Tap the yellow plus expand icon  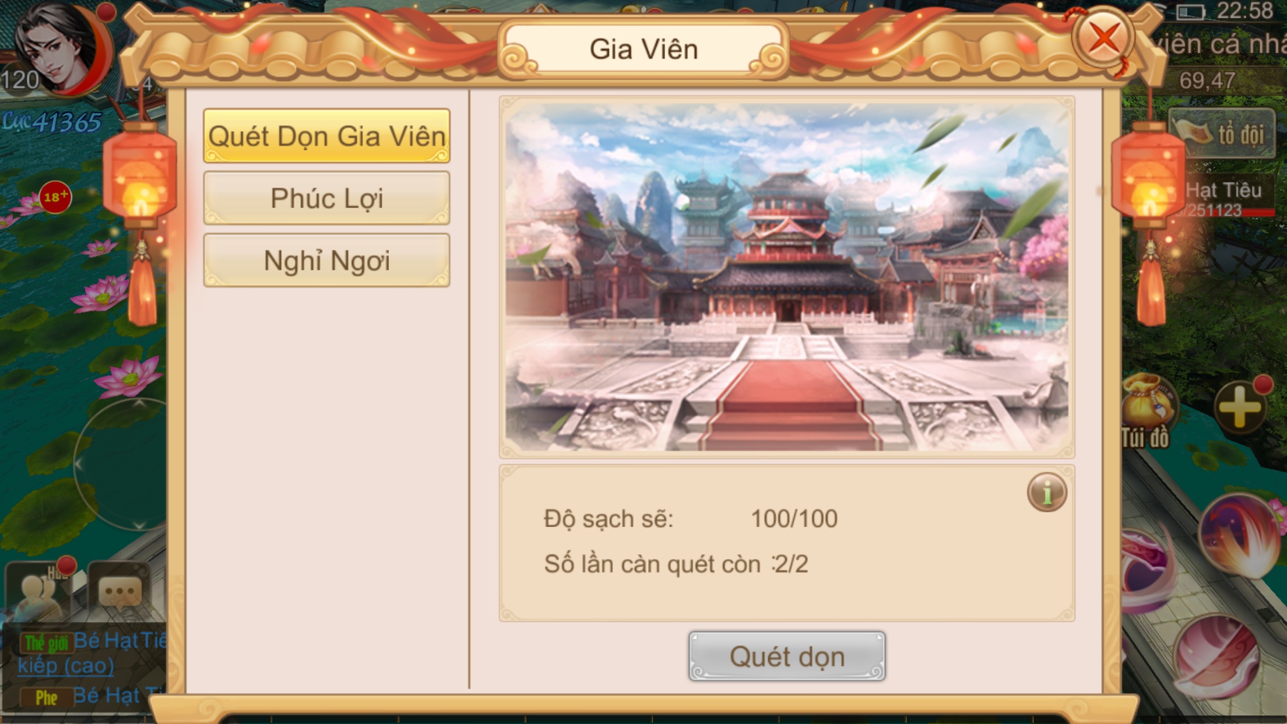click(1240, 407)
